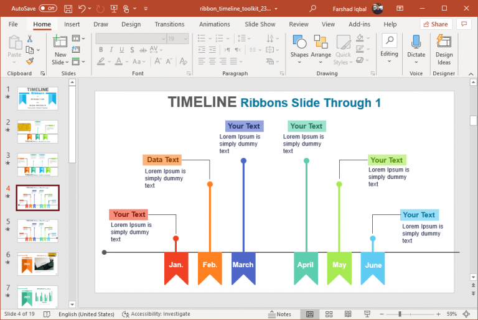Open Editing dropdown
Viewport: 478px width, 320px height.
[x=389, y=48]
